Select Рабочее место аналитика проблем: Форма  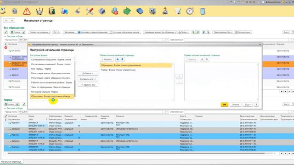[52, 82]
